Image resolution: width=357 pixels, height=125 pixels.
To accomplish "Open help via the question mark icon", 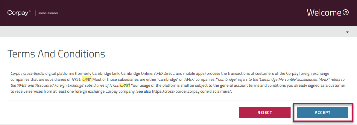I will [x=345, y=13].
